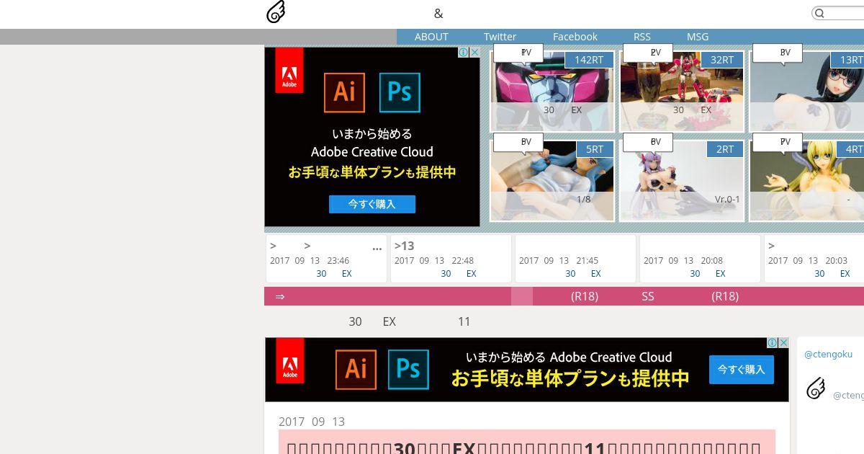
Task: Click the AdChoices info icon on the square ad
Action: tap(464, 52)
